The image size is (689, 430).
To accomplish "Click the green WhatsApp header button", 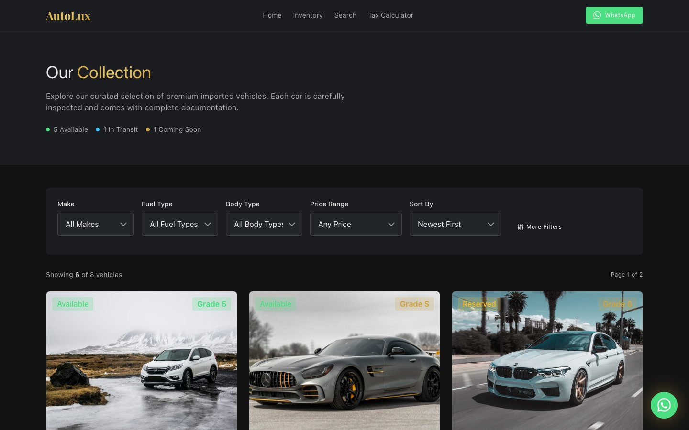I will pyautogui.click(x=614, y=15).
